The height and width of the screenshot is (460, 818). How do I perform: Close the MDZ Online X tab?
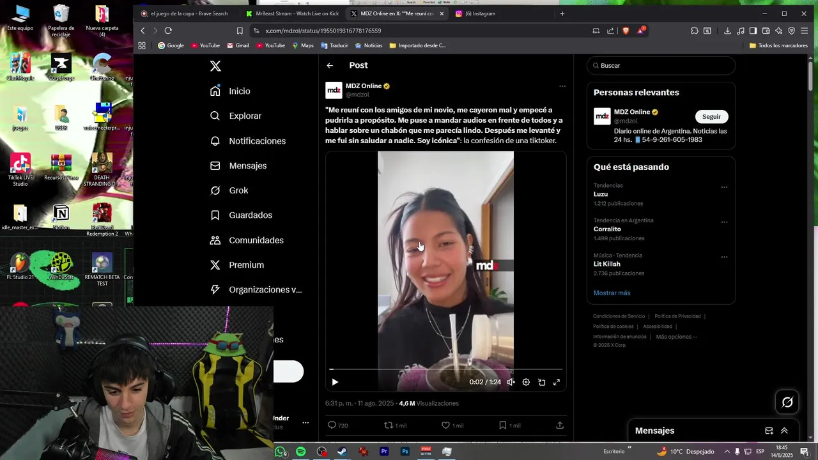tap(442, 13)
